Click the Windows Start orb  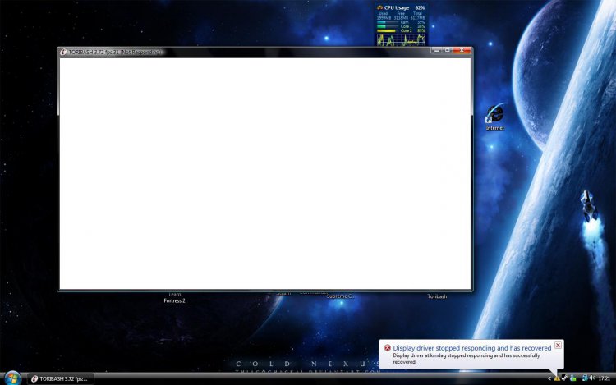[x=12, y=378]
